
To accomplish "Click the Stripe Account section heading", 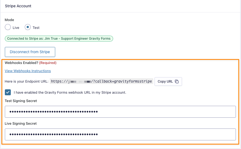I will point(18,6).
